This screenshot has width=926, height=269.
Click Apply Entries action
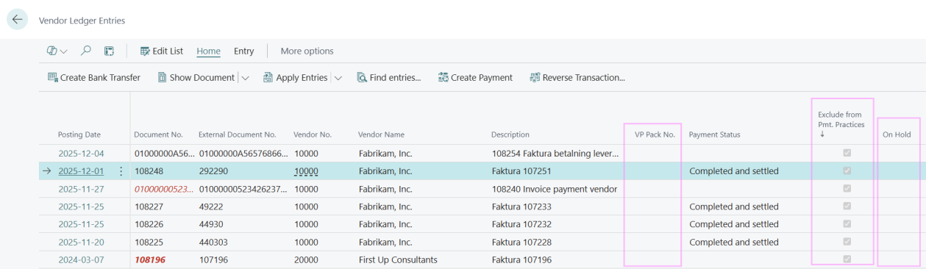[x=296, y=77]
